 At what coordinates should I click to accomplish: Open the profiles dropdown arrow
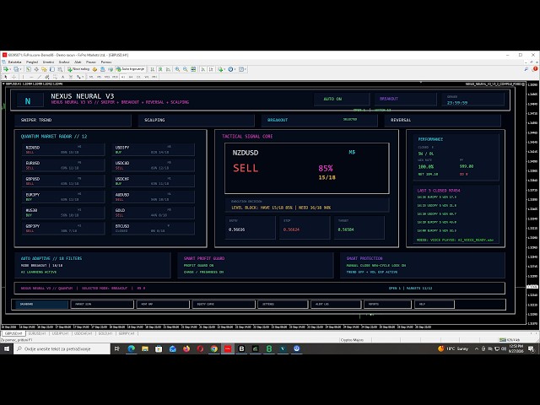click(20, 69)
